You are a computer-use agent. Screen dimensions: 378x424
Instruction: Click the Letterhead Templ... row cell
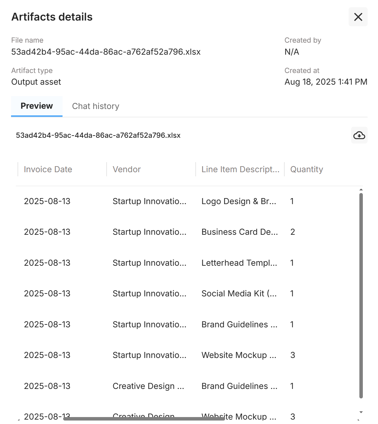point(239,263)
